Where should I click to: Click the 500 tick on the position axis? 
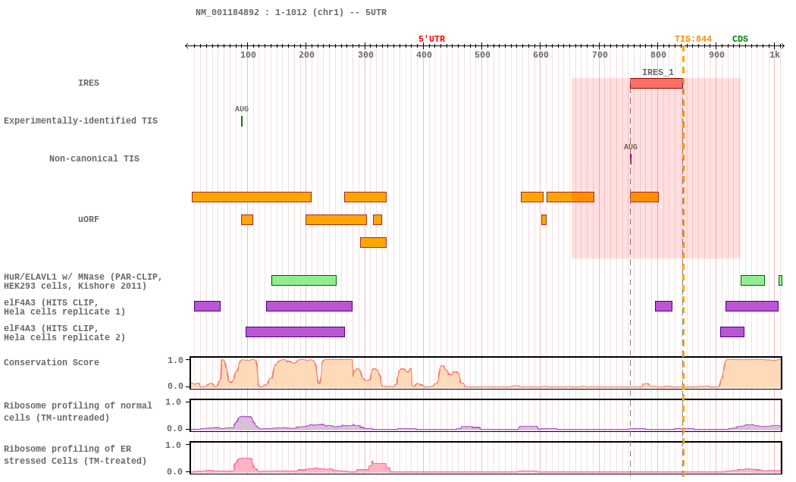click(482, 55)
